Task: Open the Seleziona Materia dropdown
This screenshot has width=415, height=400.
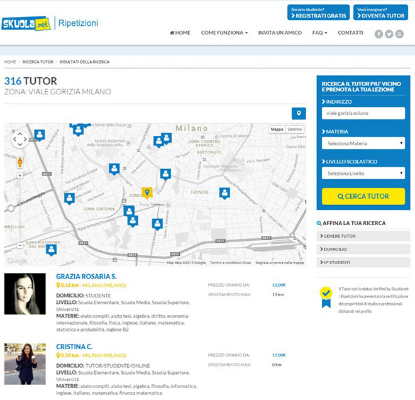Action: (x=363, y=143)
